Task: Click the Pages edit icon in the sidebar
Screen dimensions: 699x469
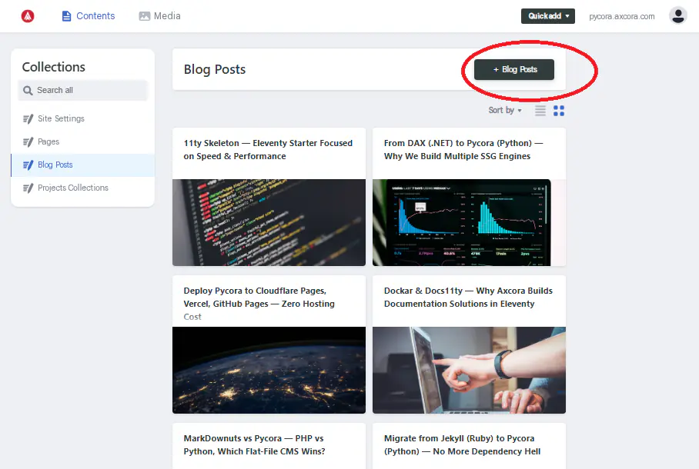Action: (x=28, y=142)
